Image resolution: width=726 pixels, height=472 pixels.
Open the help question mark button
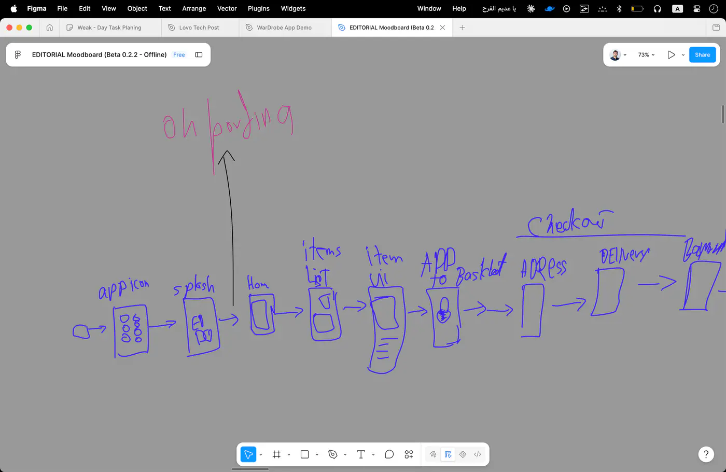point(706,454)
